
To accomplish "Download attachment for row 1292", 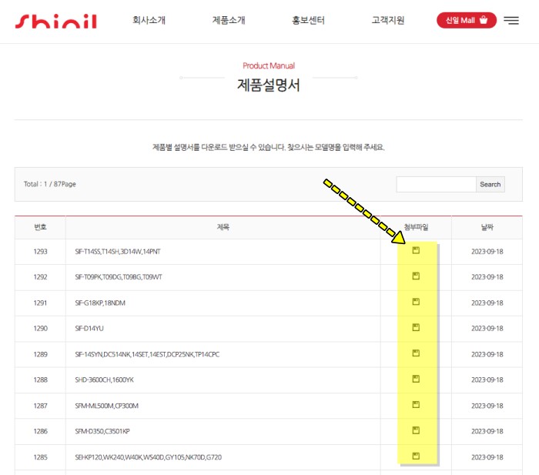I will (x=416, y=276).
